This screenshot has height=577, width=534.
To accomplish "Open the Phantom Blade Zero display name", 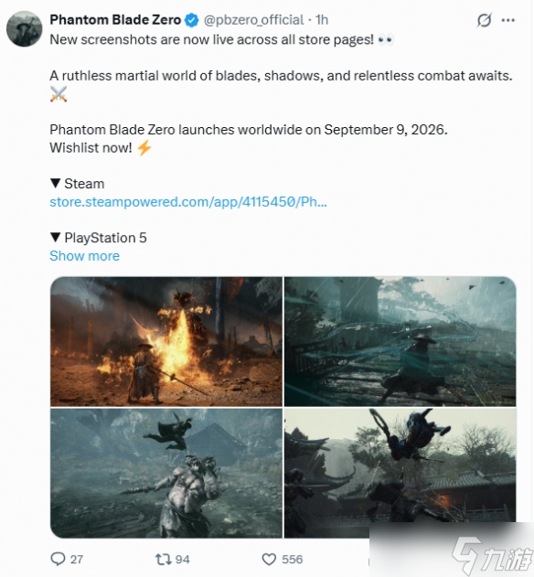I will click(x=115, y=20).
